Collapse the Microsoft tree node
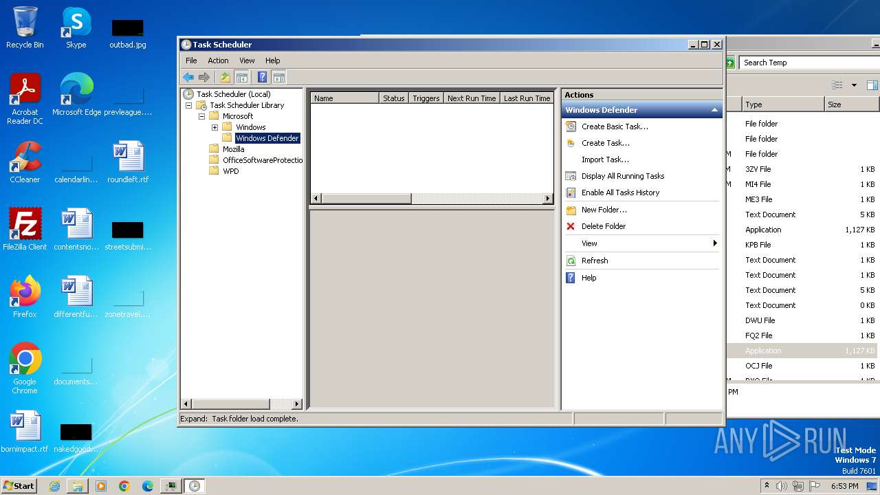 201,116
